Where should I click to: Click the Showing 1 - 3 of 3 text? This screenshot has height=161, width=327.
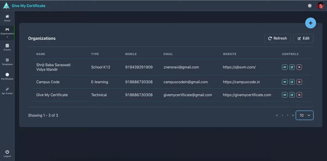tap(43, 115)
